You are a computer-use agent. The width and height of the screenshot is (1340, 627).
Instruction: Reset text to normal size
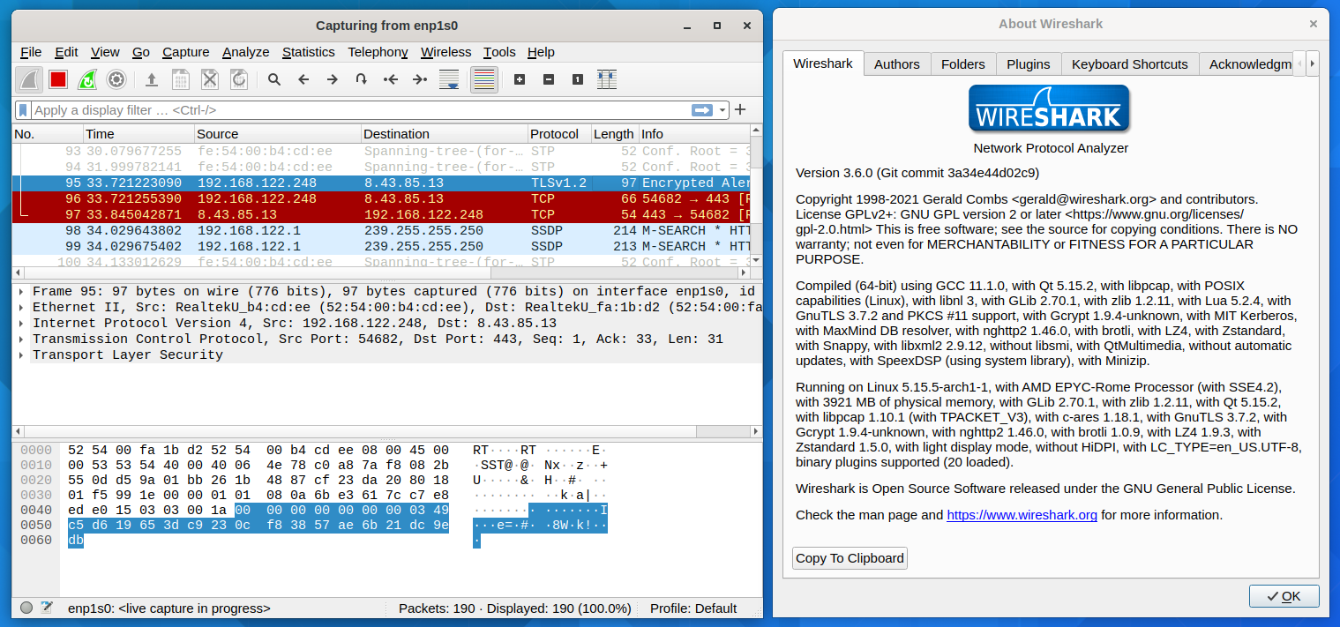click(578, 79)
